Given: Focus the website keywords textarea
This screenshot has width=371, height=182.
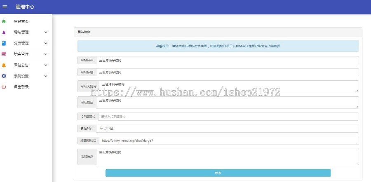Looking at the screenshot, I should coord(229,86).
